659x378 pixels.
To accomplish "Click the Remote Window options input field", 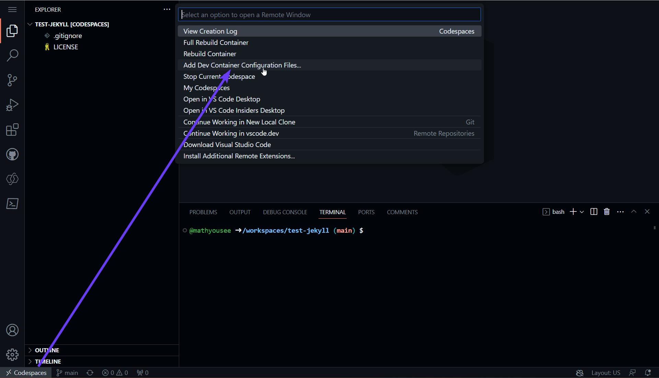I will (x=329, y=14).
